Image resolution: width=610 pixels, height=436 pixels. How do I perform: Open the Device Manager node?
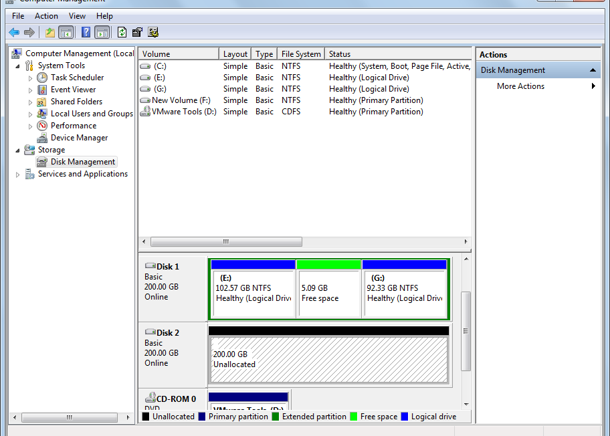[x=79, y=138]
